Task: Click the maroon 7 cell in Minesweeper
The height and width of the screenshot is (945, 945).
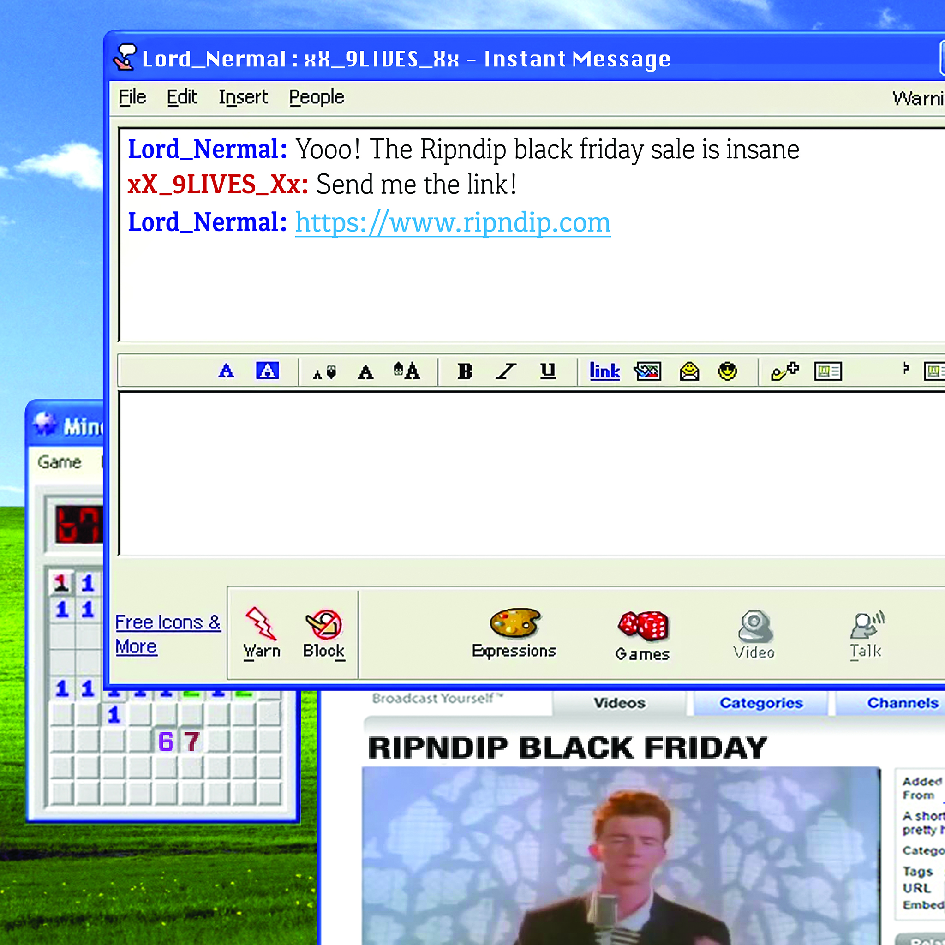Action: tap(192, 742)
